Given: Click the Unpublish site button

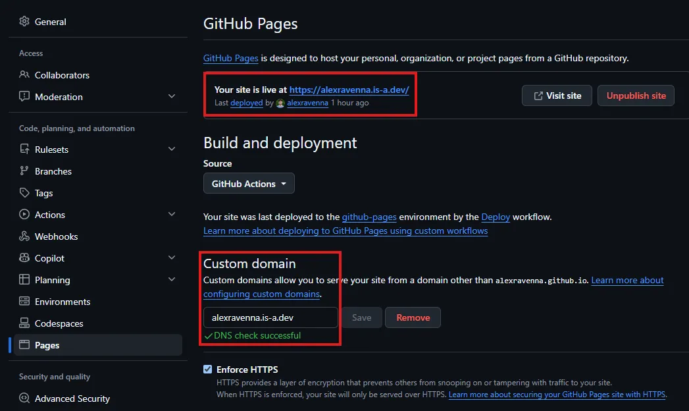Looking at the screenshot, I should point(636,96).
